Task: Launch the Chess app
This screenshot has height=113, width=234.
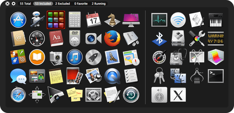Action: (x=112, y=20)
